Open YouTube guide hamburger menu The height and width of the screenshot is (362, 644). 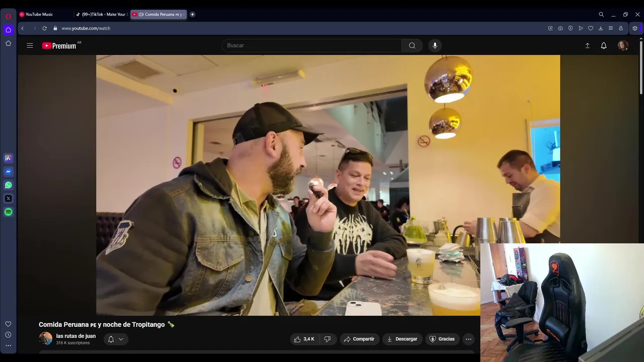pos(30,45)
